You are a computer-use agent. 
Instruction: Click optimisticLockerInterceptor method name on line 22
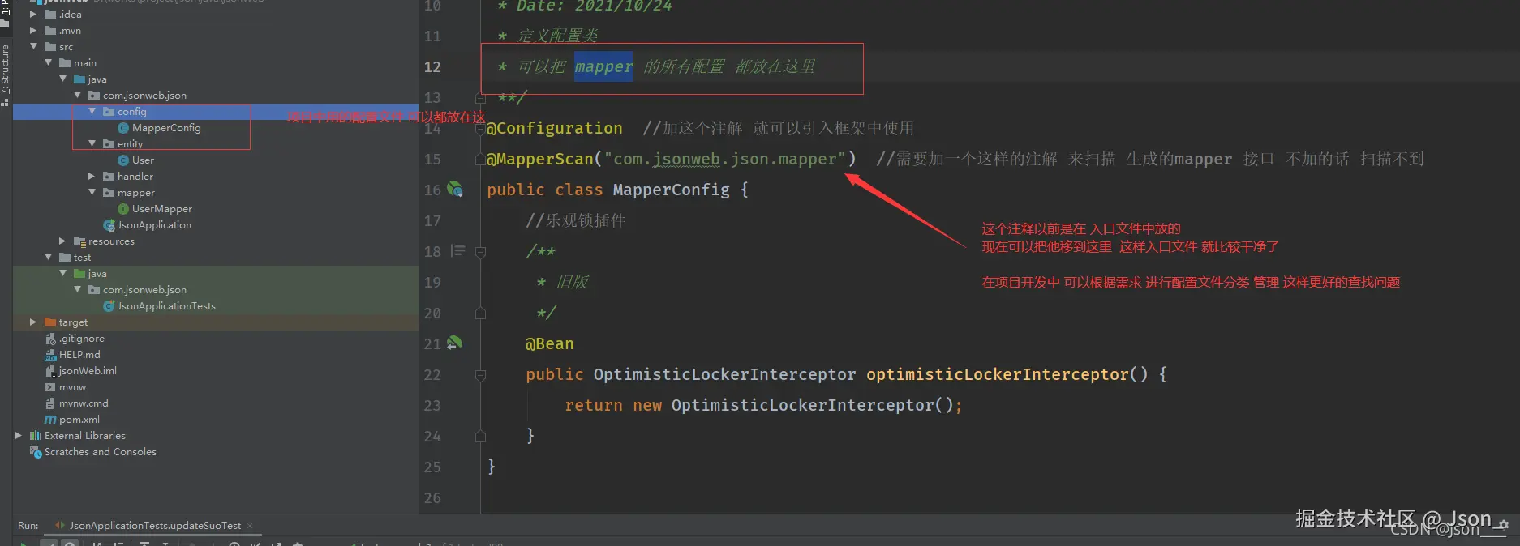[x=998, y=374]
